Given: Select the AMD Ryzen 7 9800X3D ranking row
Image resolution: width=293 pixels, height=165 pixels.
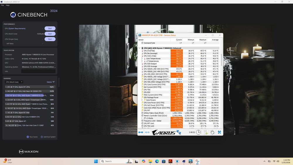Looking at the screenshot, I should click(x=30, y=96).
